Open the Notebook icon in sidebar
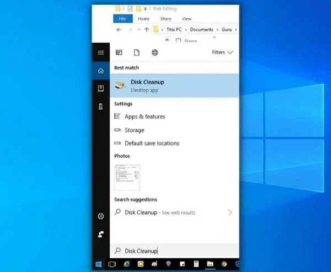 tap(101, 88)
